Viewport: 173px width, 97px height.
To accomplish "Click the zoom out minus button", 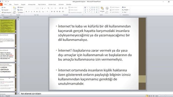I will click(160, 96).
